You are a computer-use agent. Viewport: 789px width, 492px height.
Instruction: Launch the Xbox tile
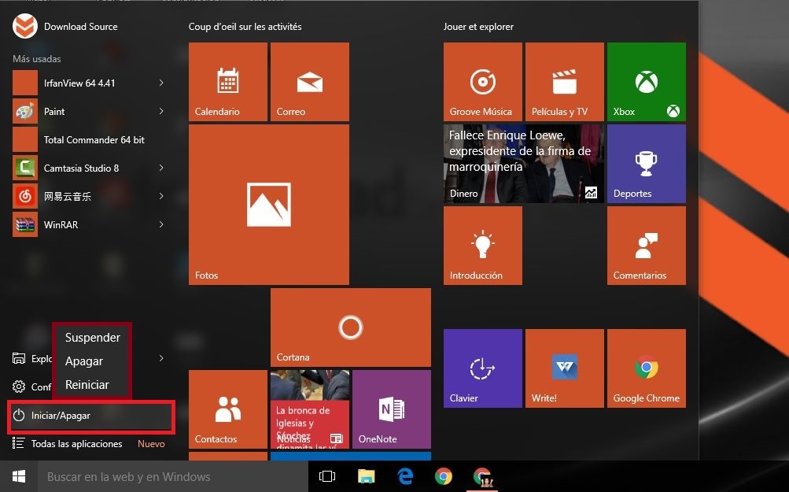[647, 82]
